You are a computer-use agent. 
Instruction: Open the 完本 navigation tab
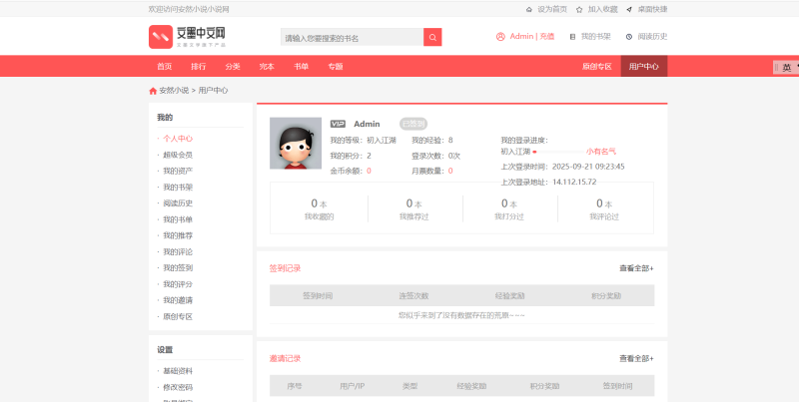coord(267,66)
